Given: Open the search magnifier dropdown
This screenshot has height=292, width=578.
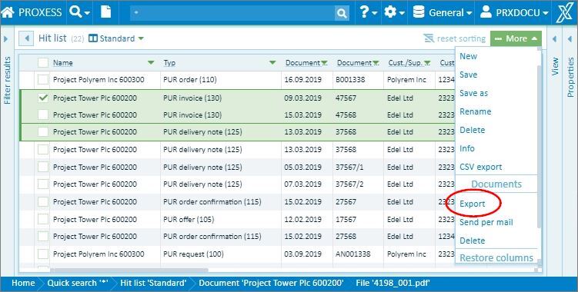Looking at the screenshot, I should [79, 12].
